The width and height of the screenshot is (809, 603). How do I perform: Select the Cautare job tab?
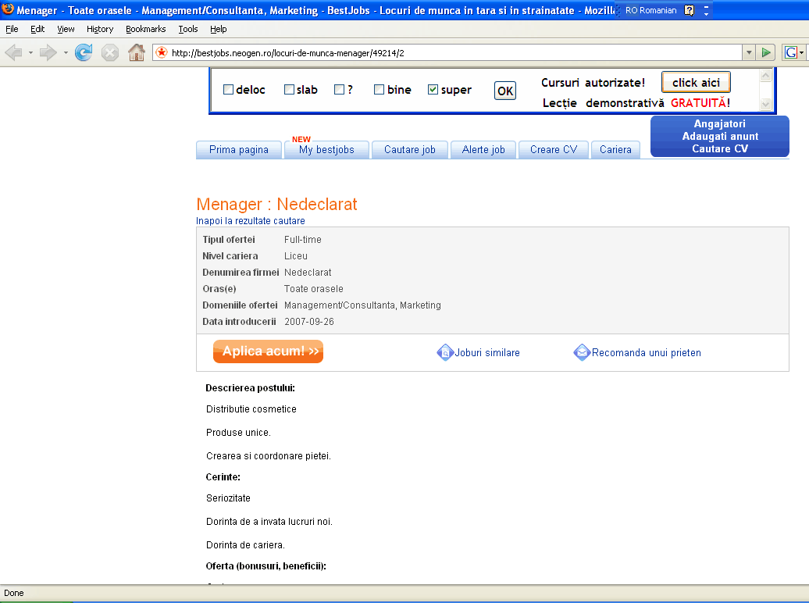click(410, 150)
